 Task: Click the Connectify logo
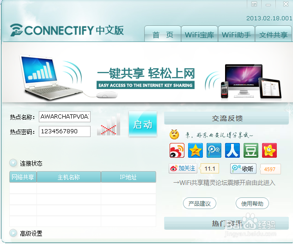67,30
